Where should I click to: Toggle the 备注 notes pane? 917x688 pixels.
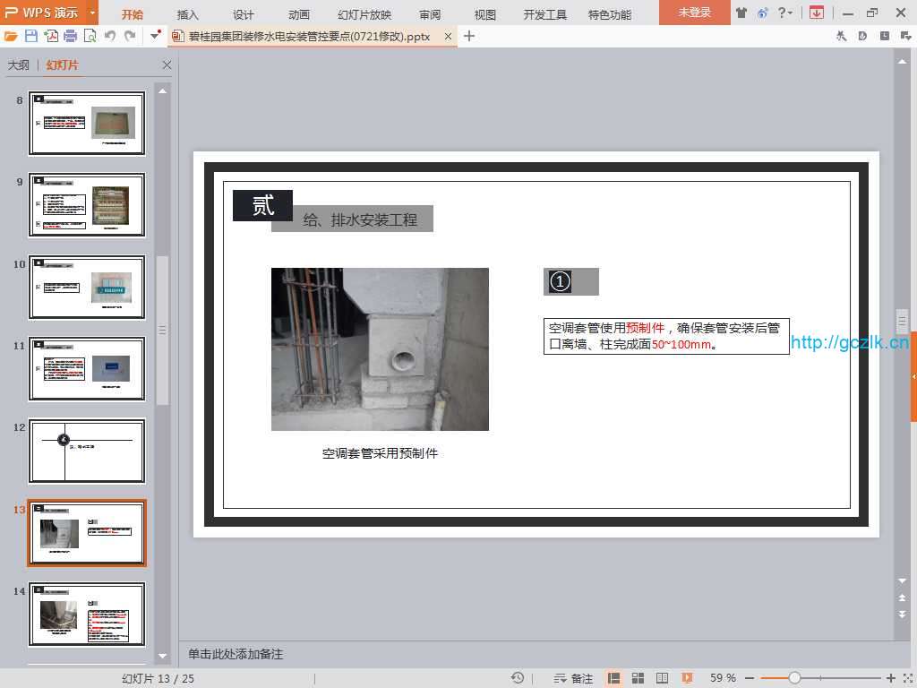[574, 678]
